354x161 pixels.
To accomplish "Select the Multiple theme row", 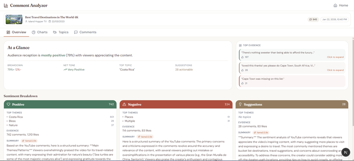I will coord(176,121).
